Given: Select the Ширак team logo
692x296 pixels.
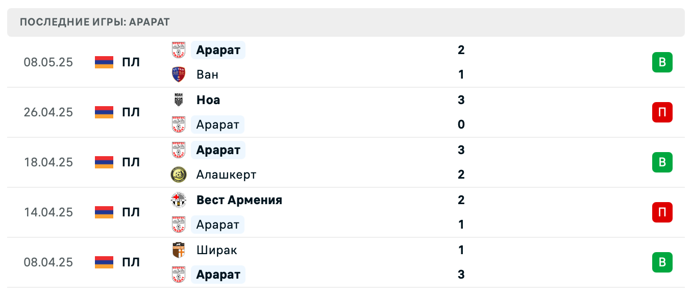Looking at the screenshot, I should click(178, 250).
